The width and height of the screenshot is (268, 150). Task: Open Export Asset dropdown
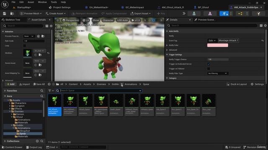tap(141, 13)
